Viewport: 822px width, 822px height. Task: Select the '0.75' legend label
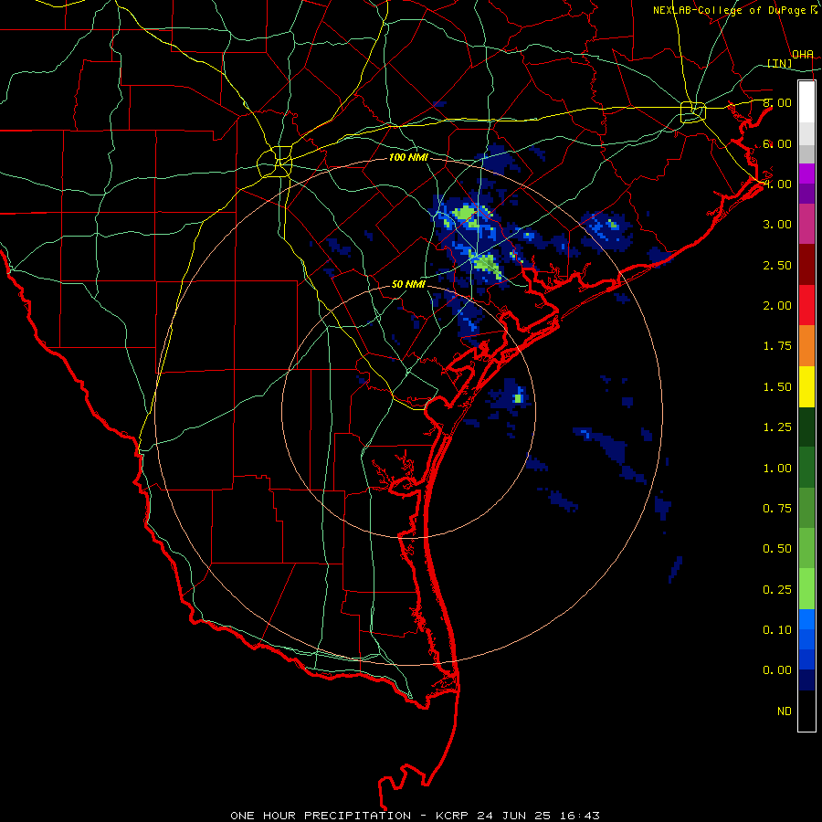[777, 509]
